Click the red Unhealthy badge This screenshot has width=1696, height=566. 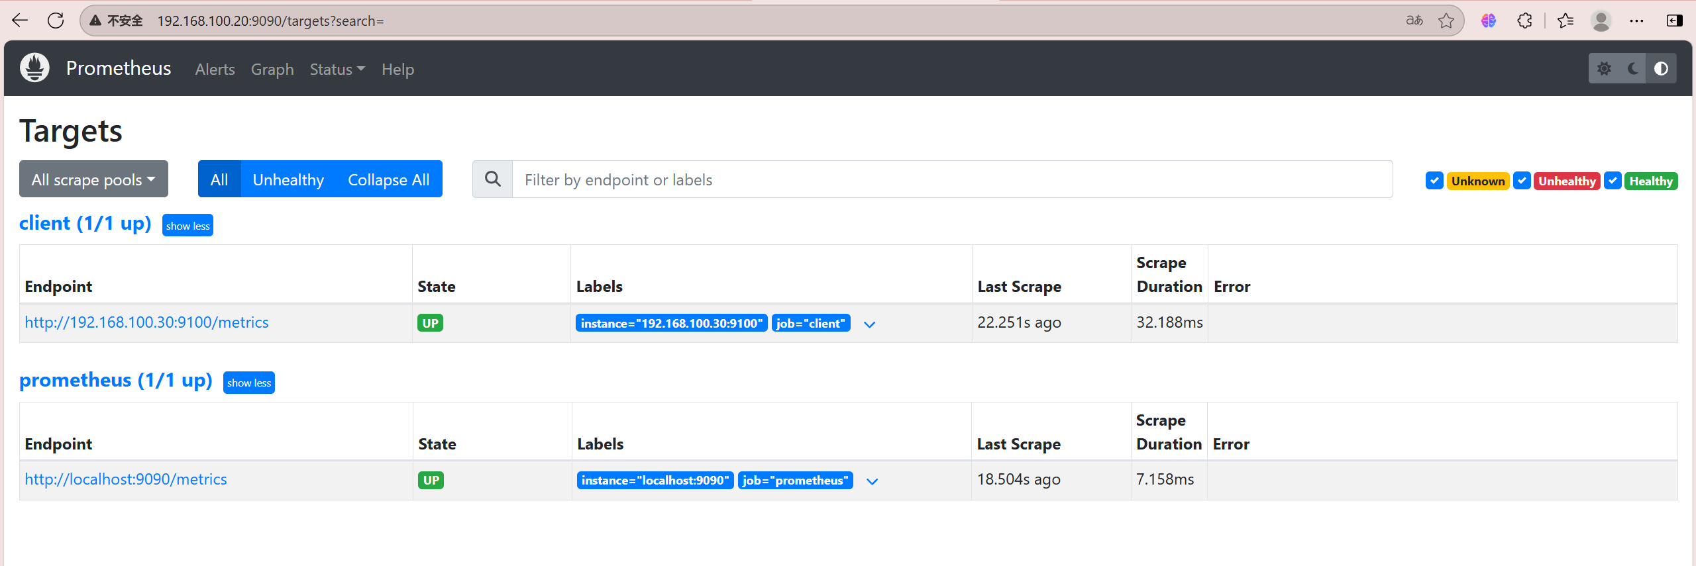(x=1567, y=181)
